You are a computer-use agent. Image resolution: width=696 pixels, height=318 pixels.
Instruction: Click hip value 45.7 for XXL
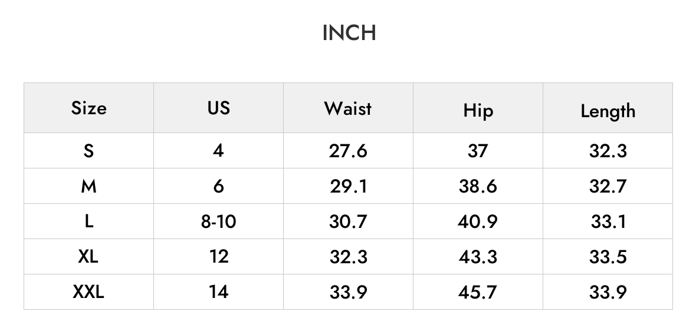click(478, 292)
